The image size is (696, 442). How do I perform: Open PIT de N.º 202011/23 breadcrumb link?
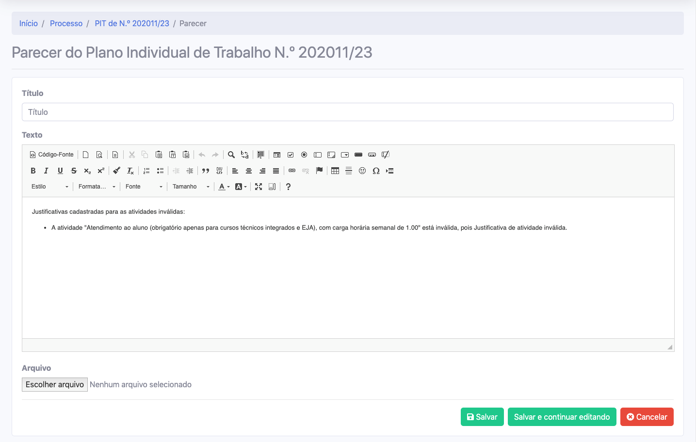[x=132, y=23]
